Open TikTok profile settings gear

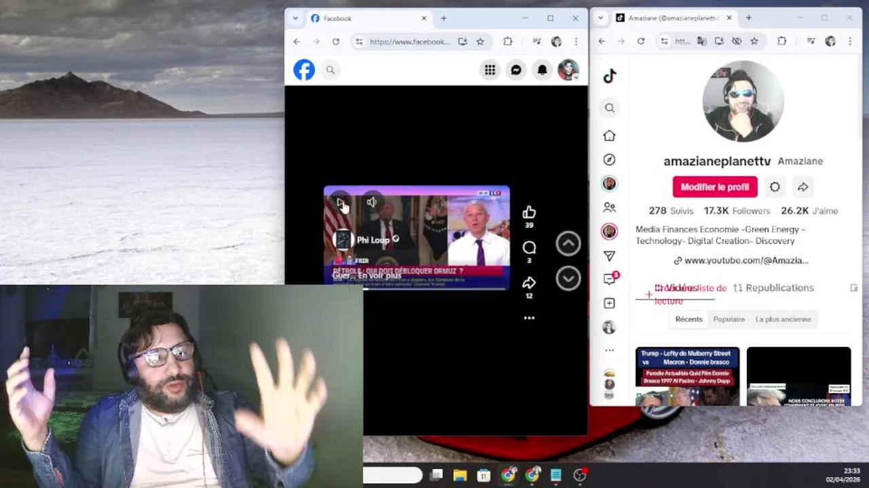coord(775,187)
